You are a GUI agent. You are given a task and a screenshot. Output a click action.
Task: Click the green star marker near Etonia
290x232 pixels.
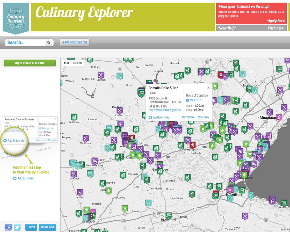point(125,208)
